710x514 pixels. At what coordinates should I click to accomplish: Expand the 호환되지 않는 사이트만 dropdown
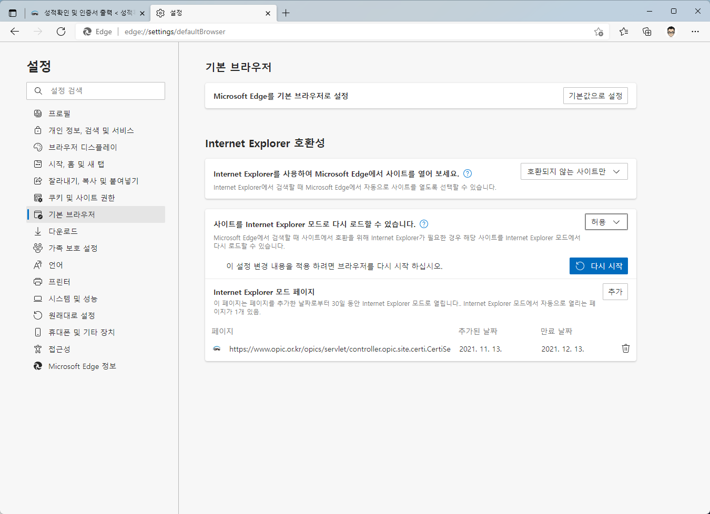(574, 171)
